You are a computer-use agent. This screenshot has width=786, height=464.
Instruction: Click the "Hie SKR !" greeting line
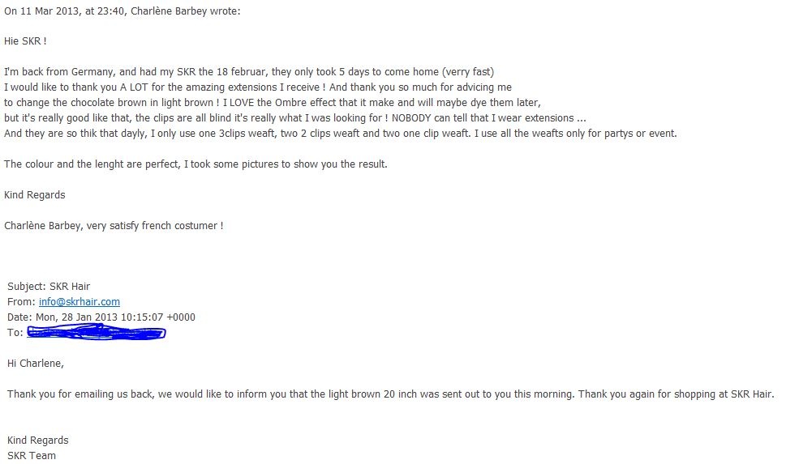tap(25, 41)
